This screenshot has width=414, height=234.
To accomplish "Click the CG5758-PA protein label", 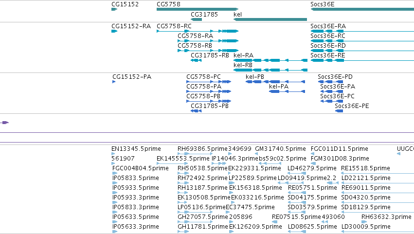I will click(x=204, y=87).
